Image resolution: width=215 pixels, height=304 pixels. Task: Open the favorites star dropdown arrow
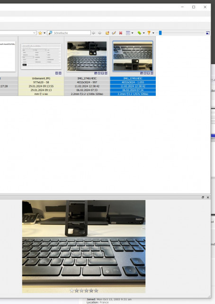(x=45, y=33)
